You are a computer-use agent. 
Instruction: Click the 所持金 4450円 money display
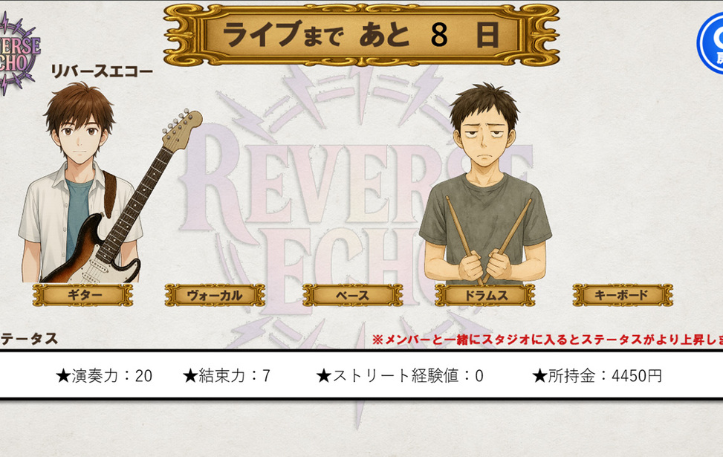[x=597, y=376]
